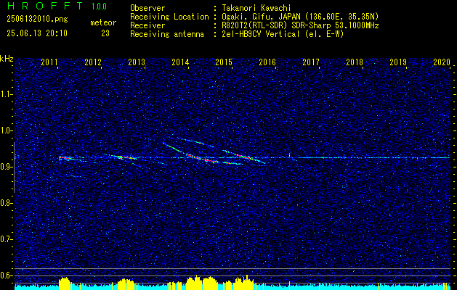
Task: Click the Ogaki, Gifu, JAPAN location text
Action: 300,17
